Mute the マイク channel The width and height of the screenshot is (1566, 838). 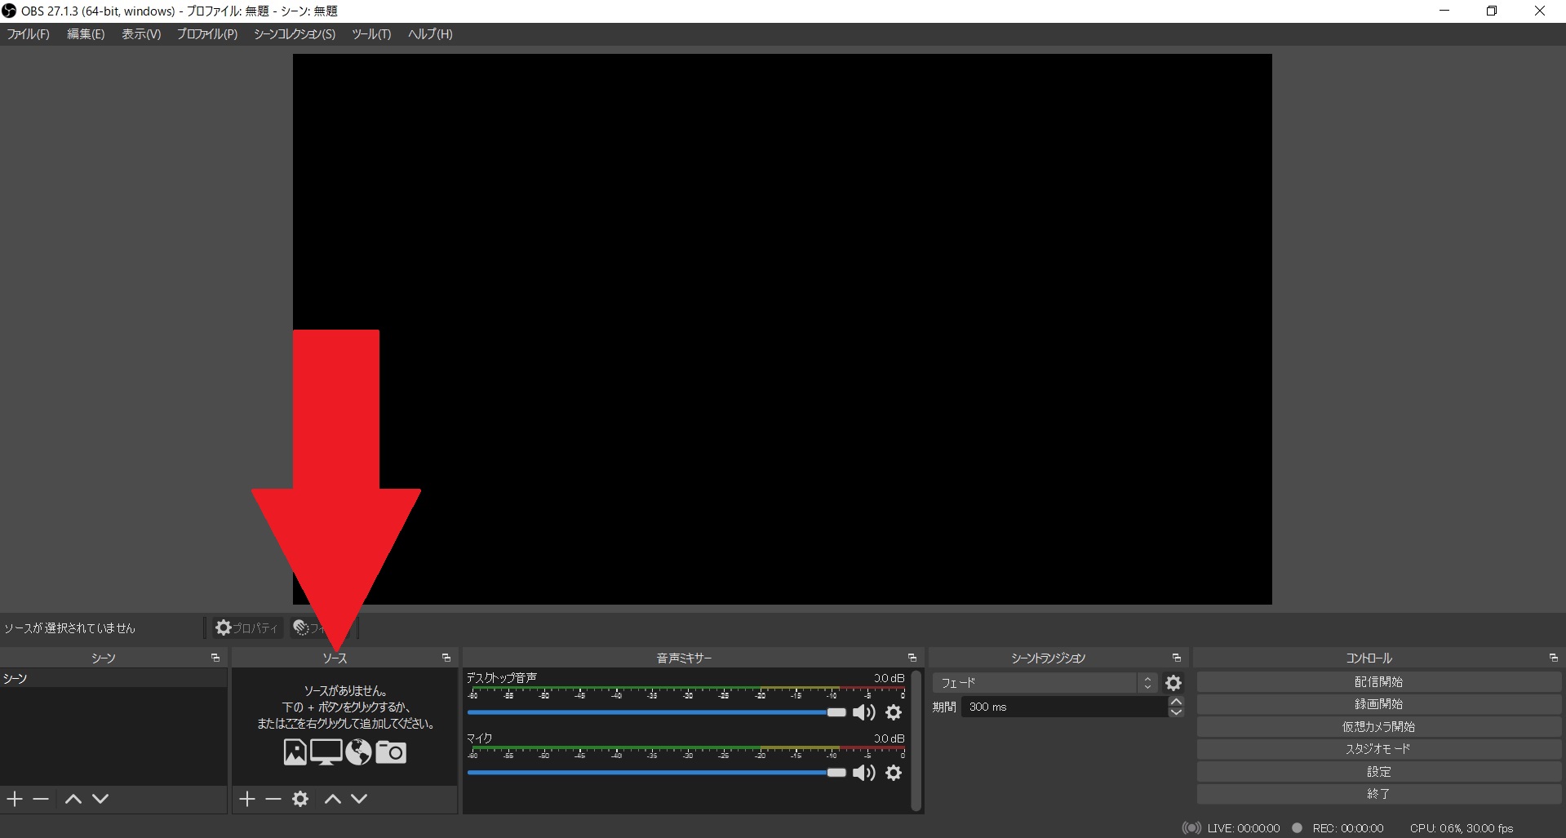(864, 773)
